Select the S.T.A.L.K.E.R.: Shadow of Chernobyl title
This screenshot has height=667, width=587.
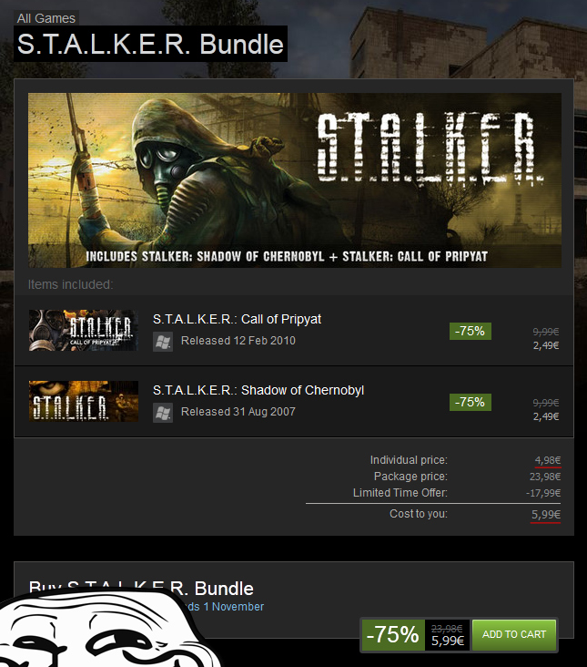pos(258,390)
